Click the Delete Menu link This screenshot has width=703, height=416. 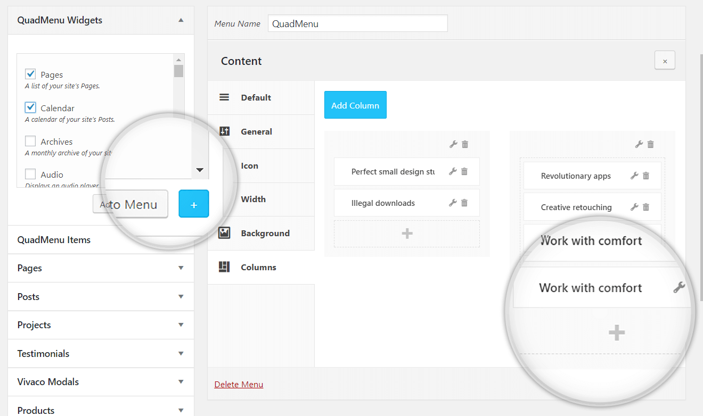coord(238,384)
